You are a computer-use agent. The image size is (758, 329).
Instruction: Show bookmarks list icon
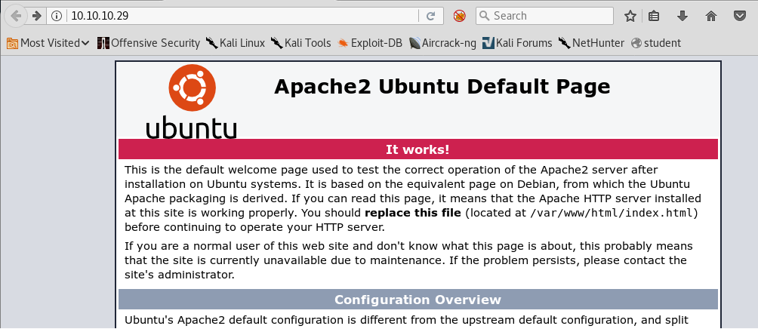[x=655, y=16]
